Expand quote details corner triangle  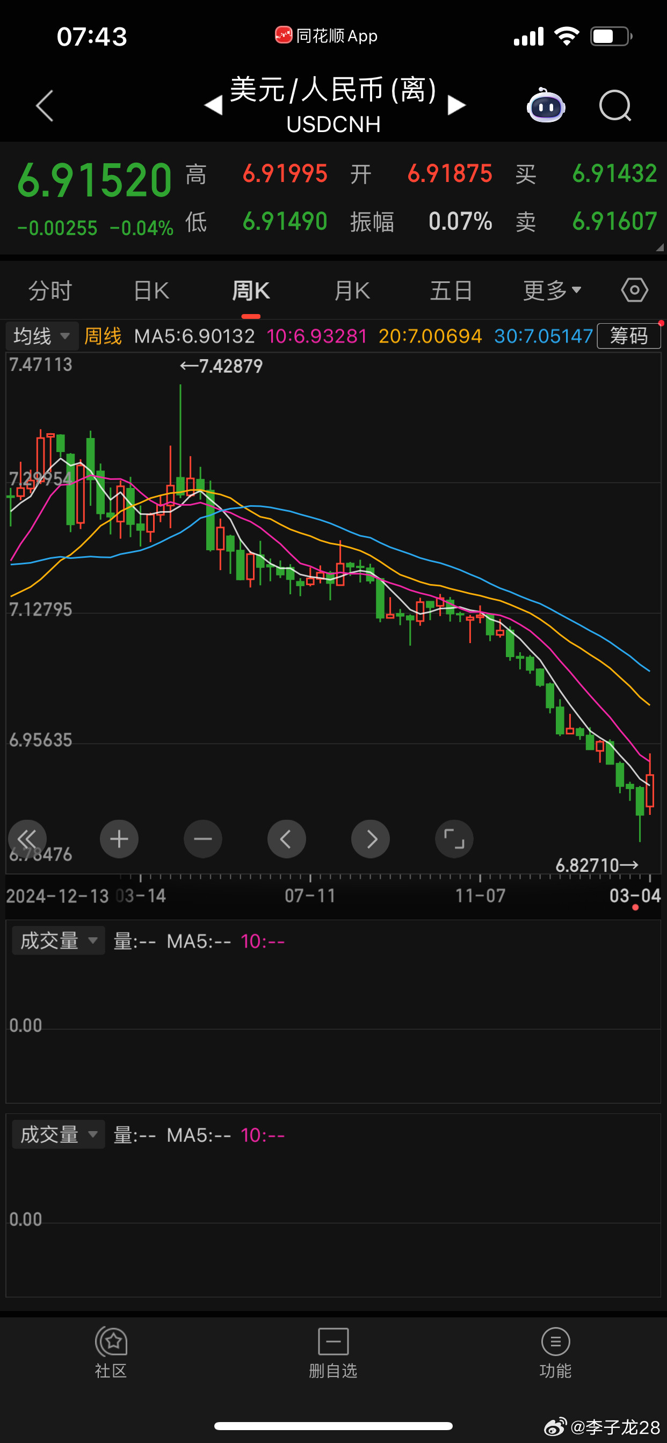click(659, 247)
